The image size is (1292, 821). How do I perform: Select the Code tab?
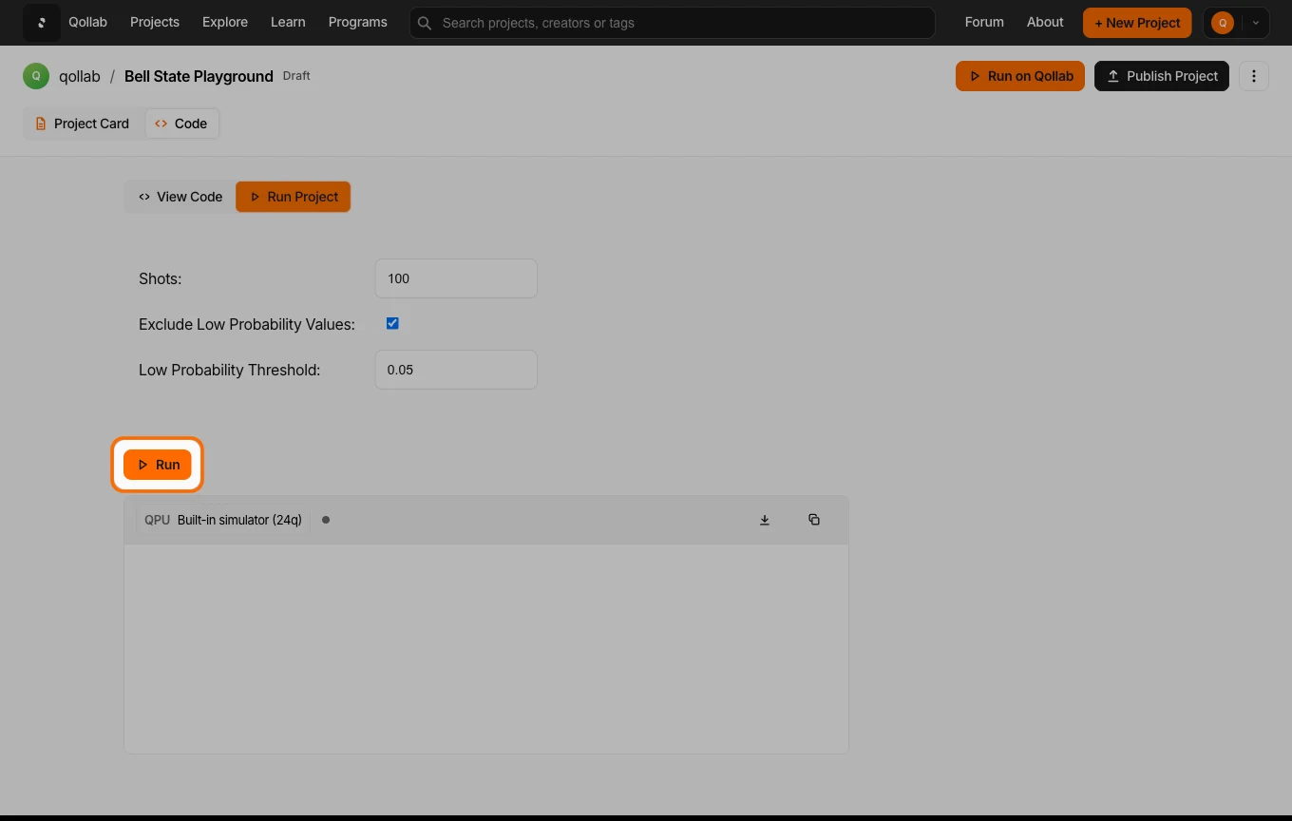tap(180, 124)
